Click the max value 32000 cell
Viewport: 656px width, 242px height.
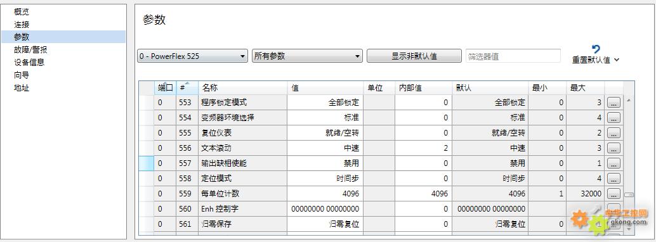(x=586, y=194)
